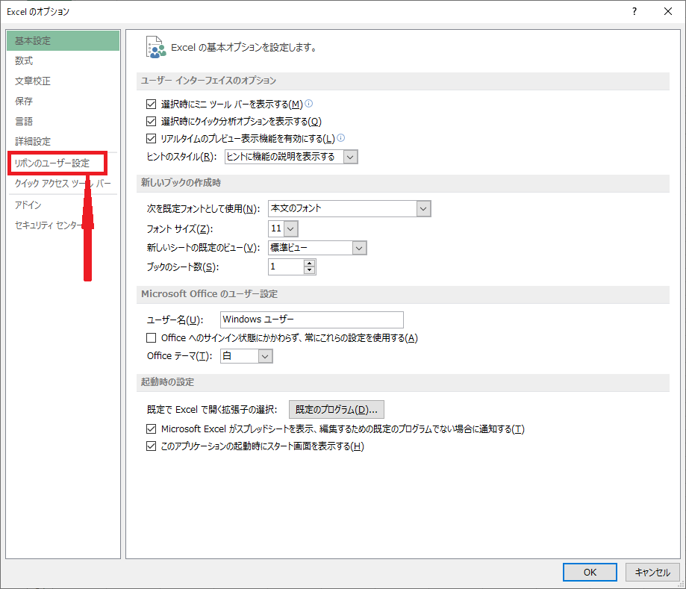Select 保存 category in sidebar

(63, 101)
